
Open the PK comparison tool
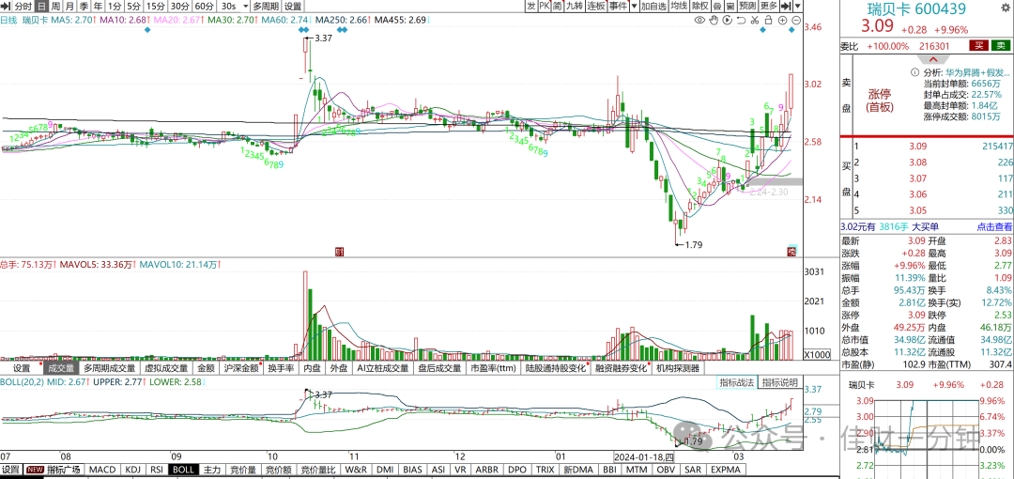(x=544, y=6)
